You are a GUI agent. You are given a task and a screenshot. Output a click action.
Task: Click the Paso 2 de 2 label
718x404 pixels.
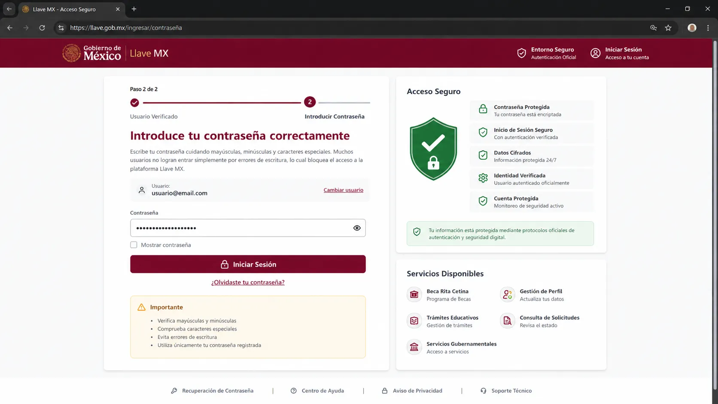pyautogui.click(x=144, y=89)
